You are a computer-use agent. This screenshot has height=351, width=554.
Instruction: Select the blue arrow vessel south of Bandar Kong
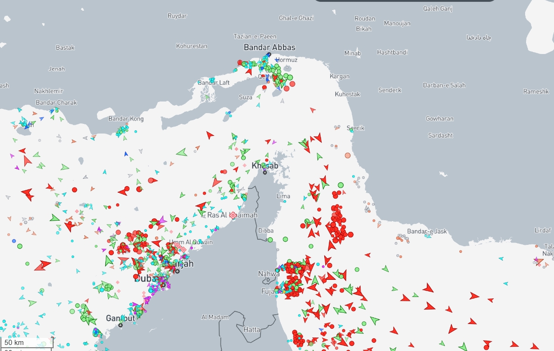click(125, 154)
